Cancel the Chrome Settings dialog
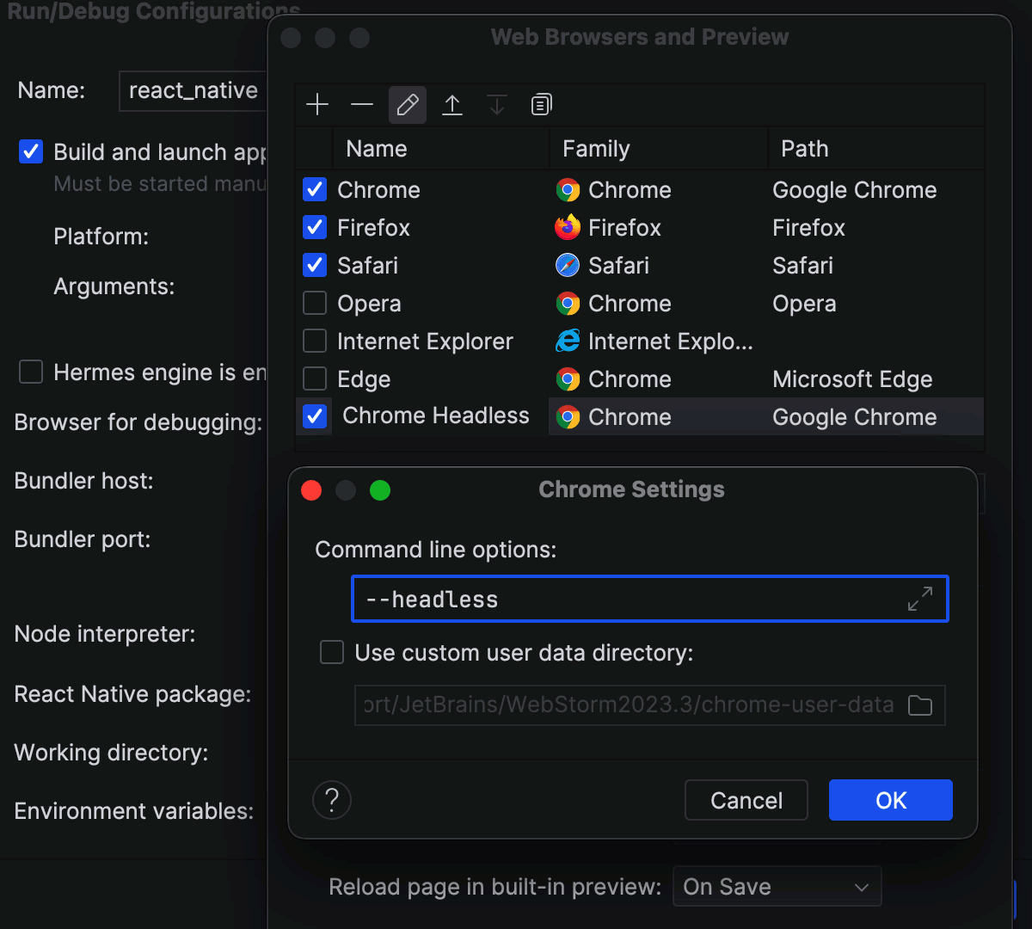Image resolution: width=1032 pixels, height=929 pixels. pos(746,800)
